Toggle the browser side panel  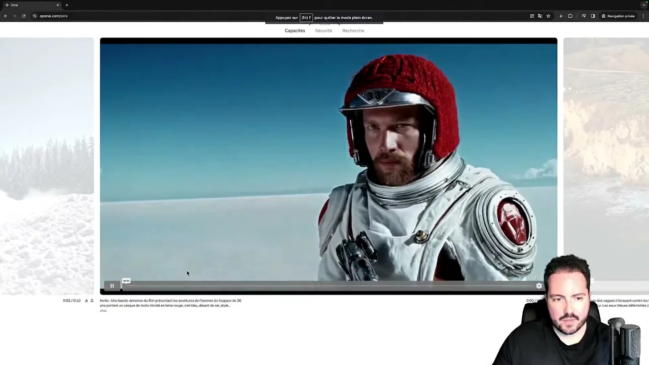click(x=593, y=16)
